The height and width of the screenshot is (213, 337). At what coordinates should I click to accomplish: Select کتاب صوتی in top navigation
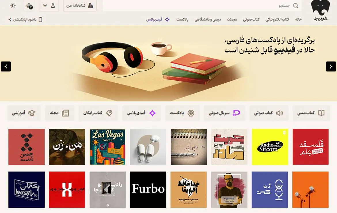point(251,19)
